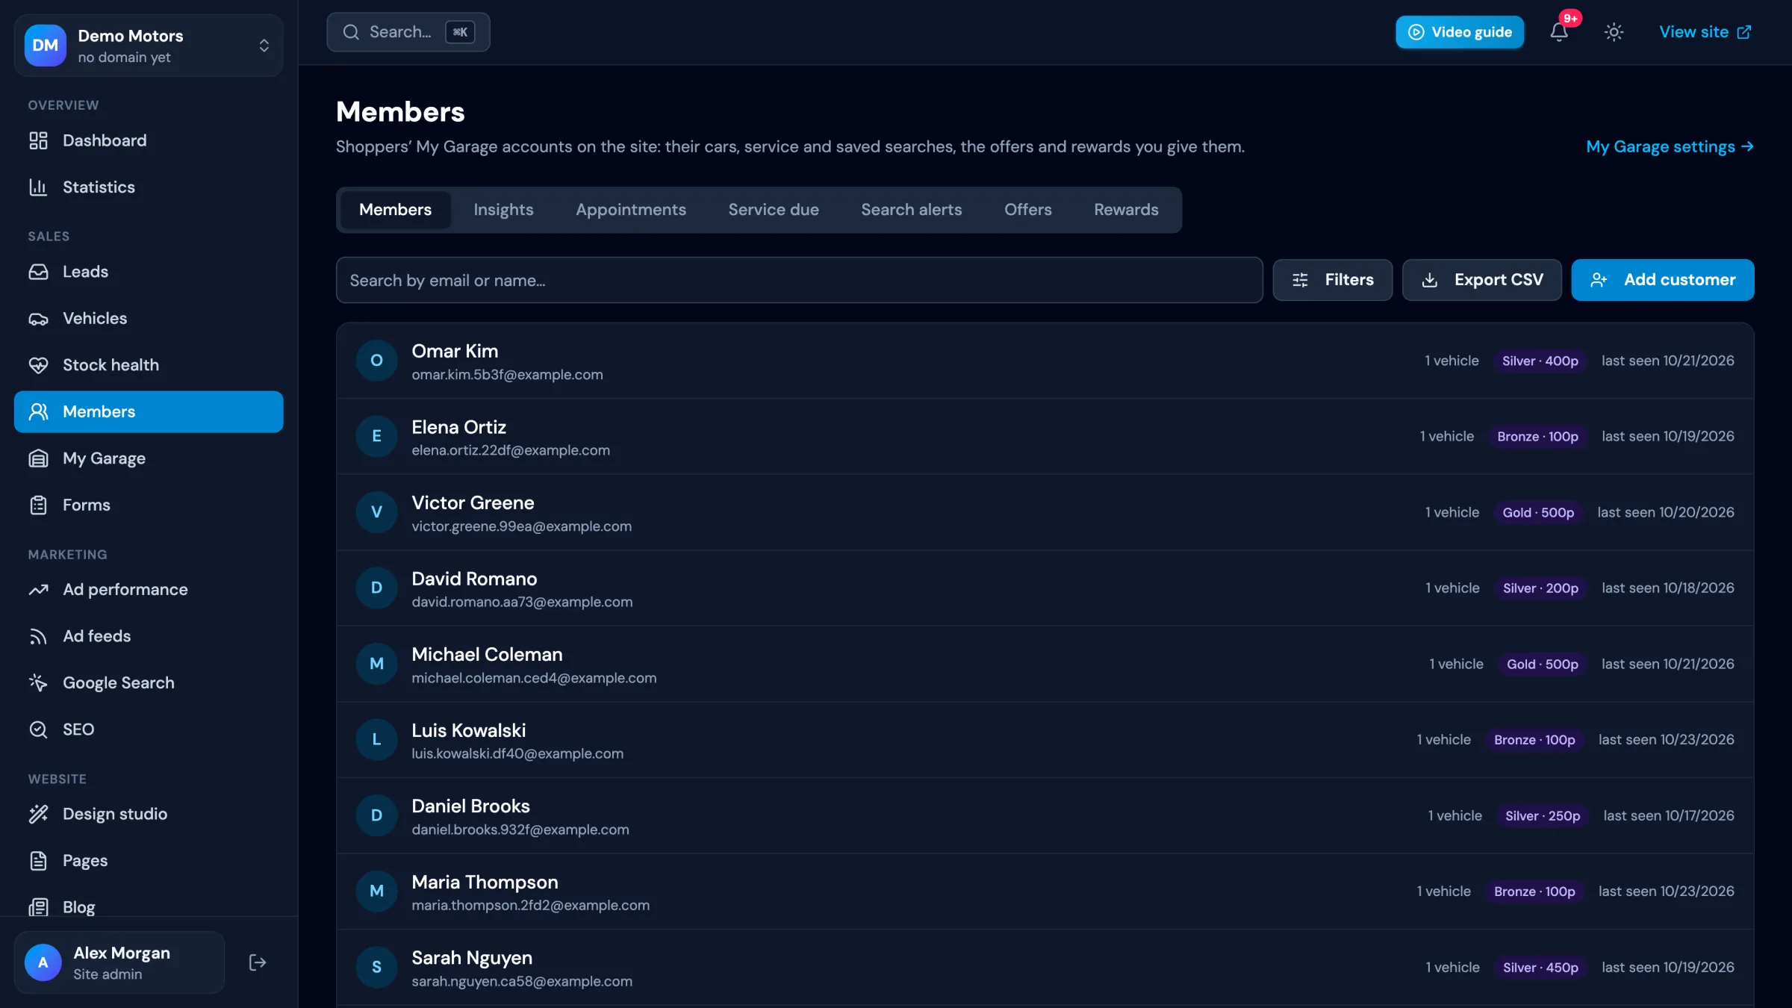Open the Omar Kim member row
The height and width of the screenshot is (1008, 1792).
[x=1045, y=361]
